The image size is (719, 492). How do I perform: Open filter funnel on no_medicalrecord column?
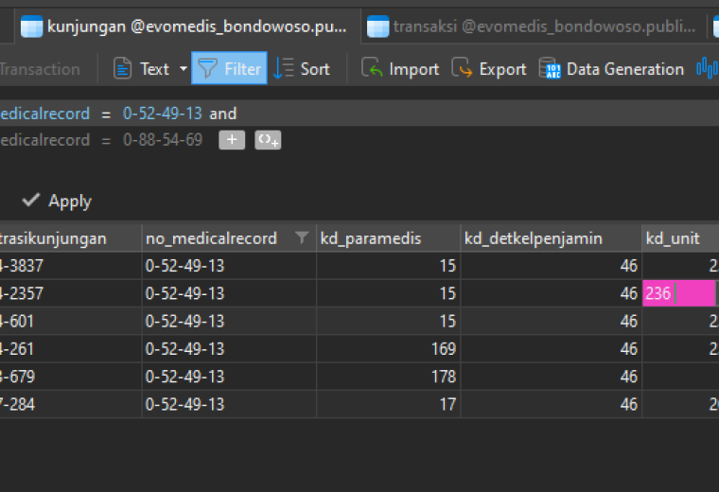(301, 237)
